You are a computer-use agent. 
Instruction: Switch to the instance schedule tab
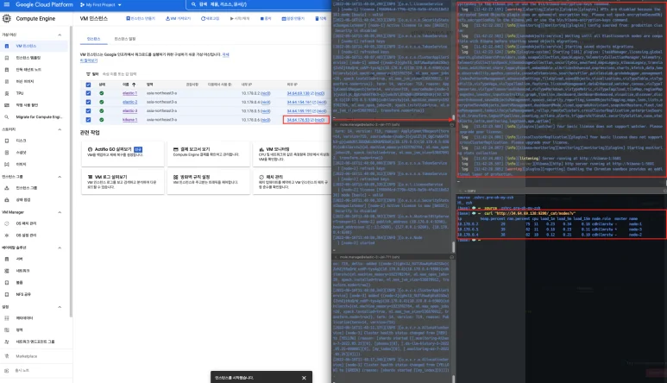click(120, 40)
